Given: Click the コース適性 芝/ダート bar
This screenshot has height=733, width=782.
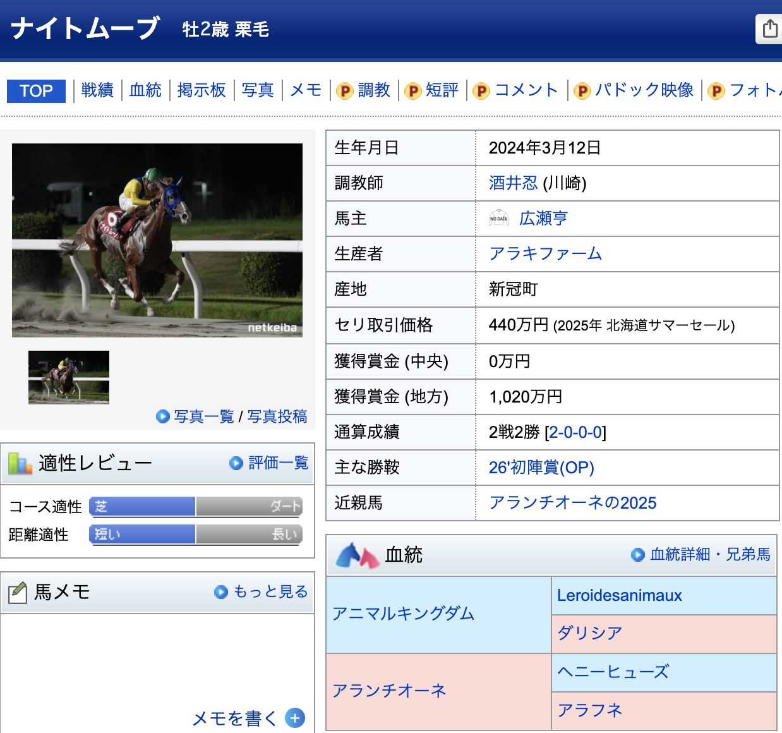Looking at the screenshot, I should (196, 507).
